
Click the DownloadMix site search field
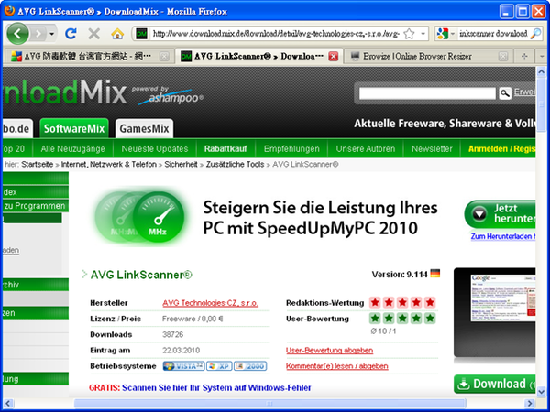427,93
